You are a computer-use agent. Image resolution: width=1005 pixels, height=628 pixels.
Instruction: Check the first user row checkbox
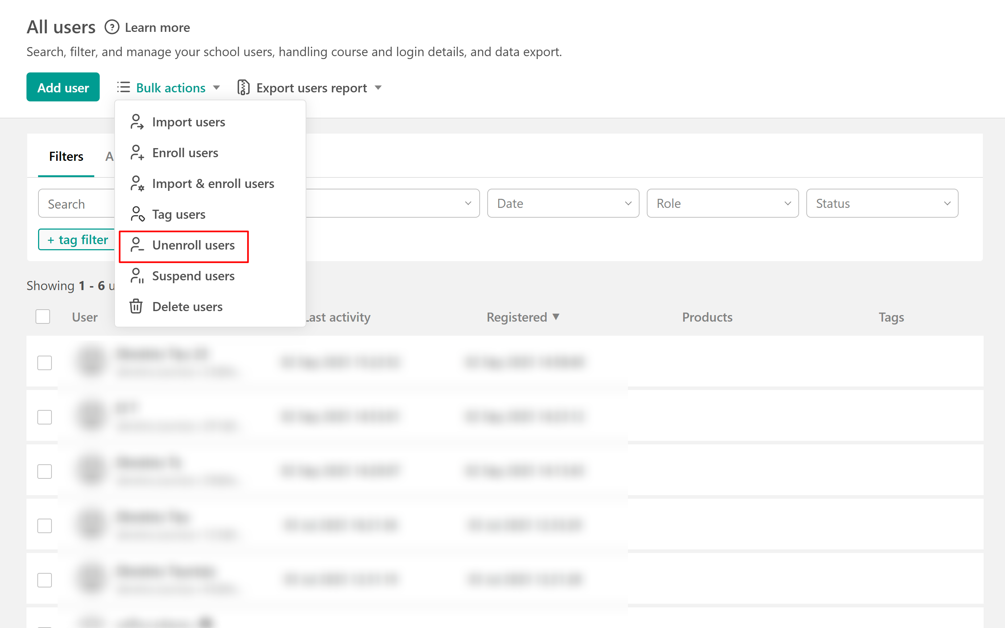coord(45,363)
